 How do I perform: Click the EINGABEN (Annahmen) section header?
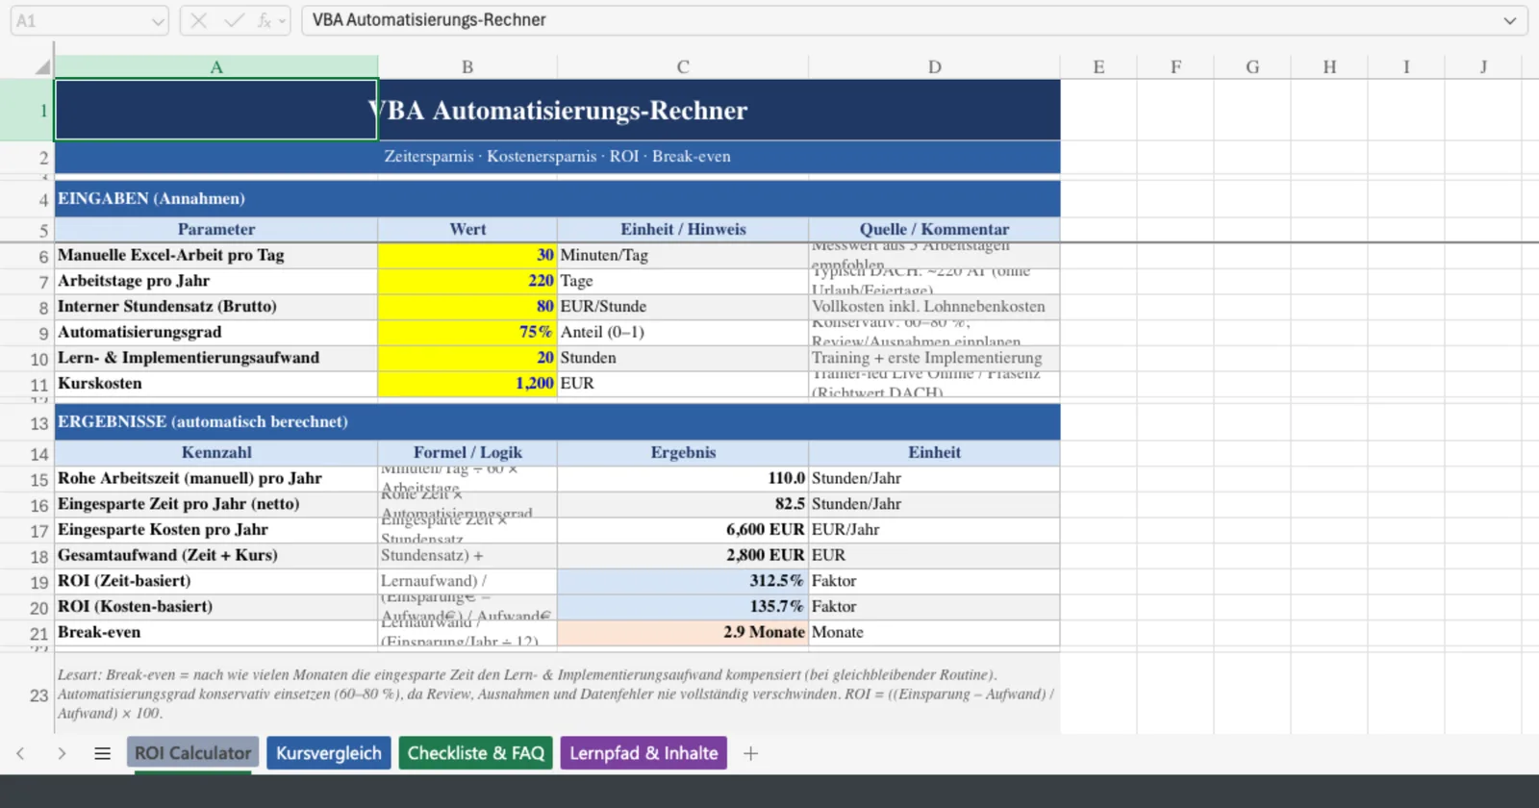558,198
